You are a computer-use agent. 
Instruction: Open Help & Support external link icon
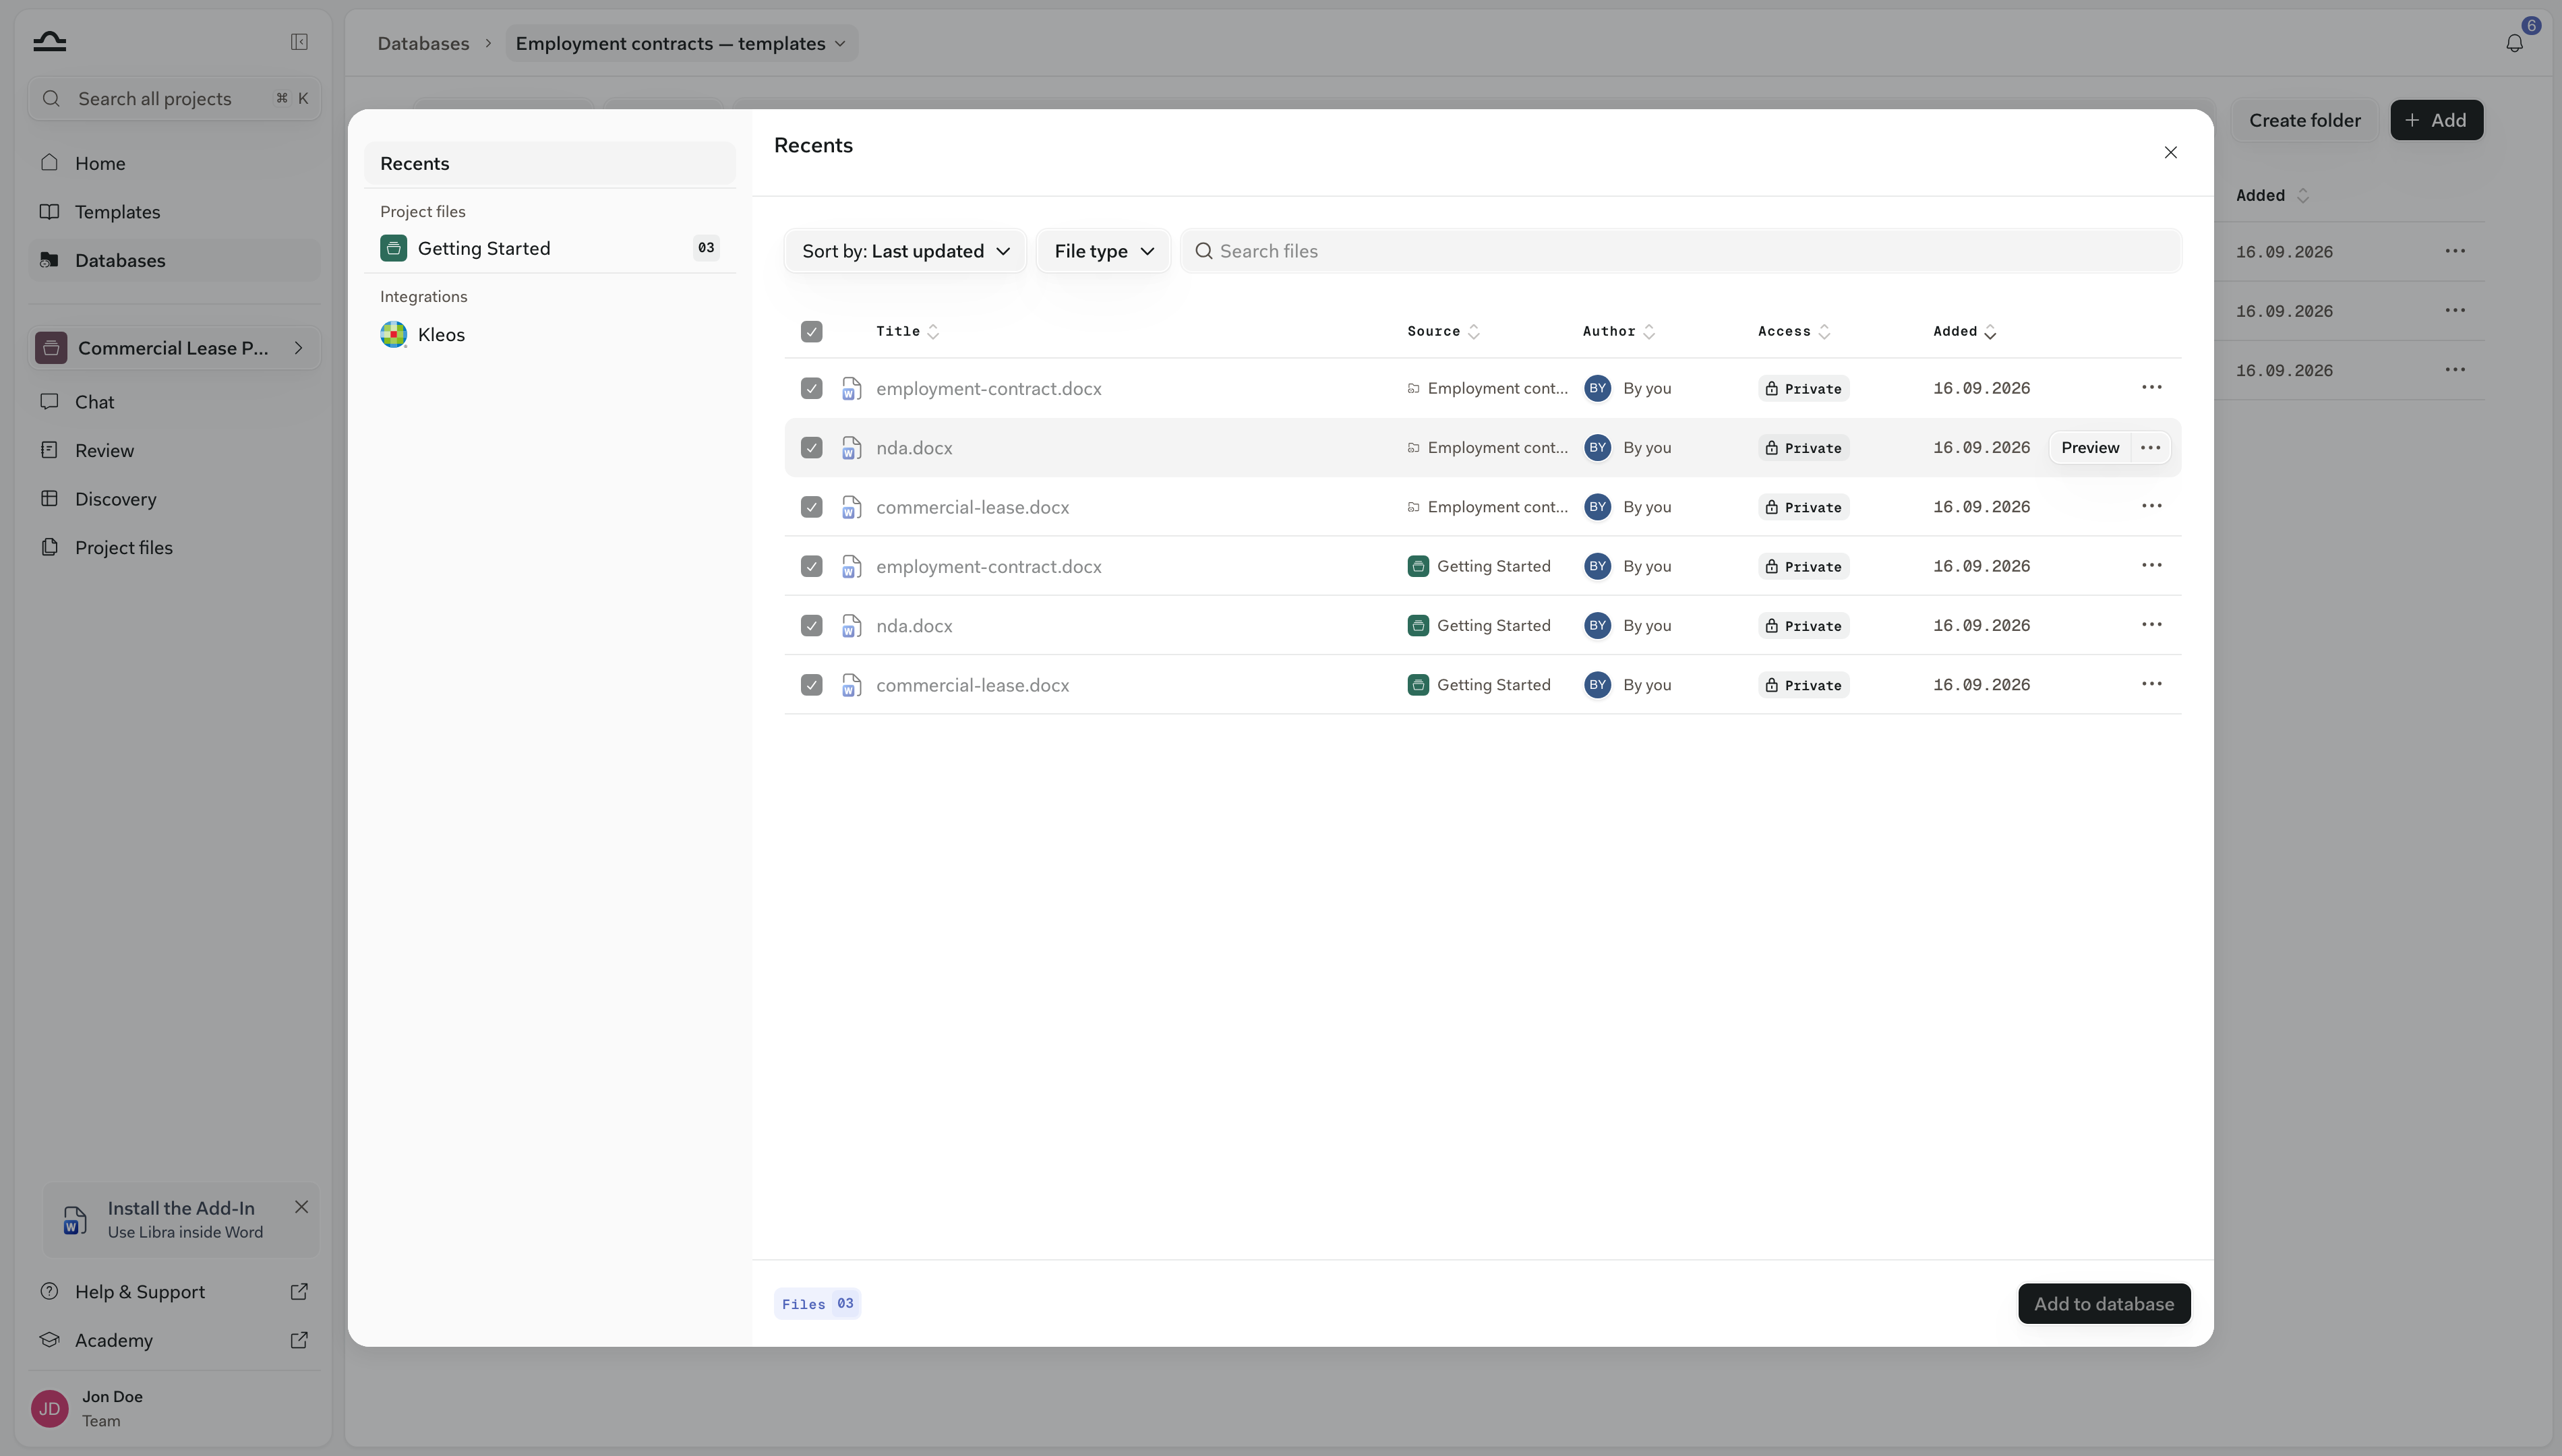(x=299, y=1292)
